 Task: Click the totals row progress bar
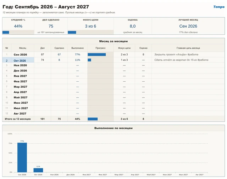pos(93,119)
